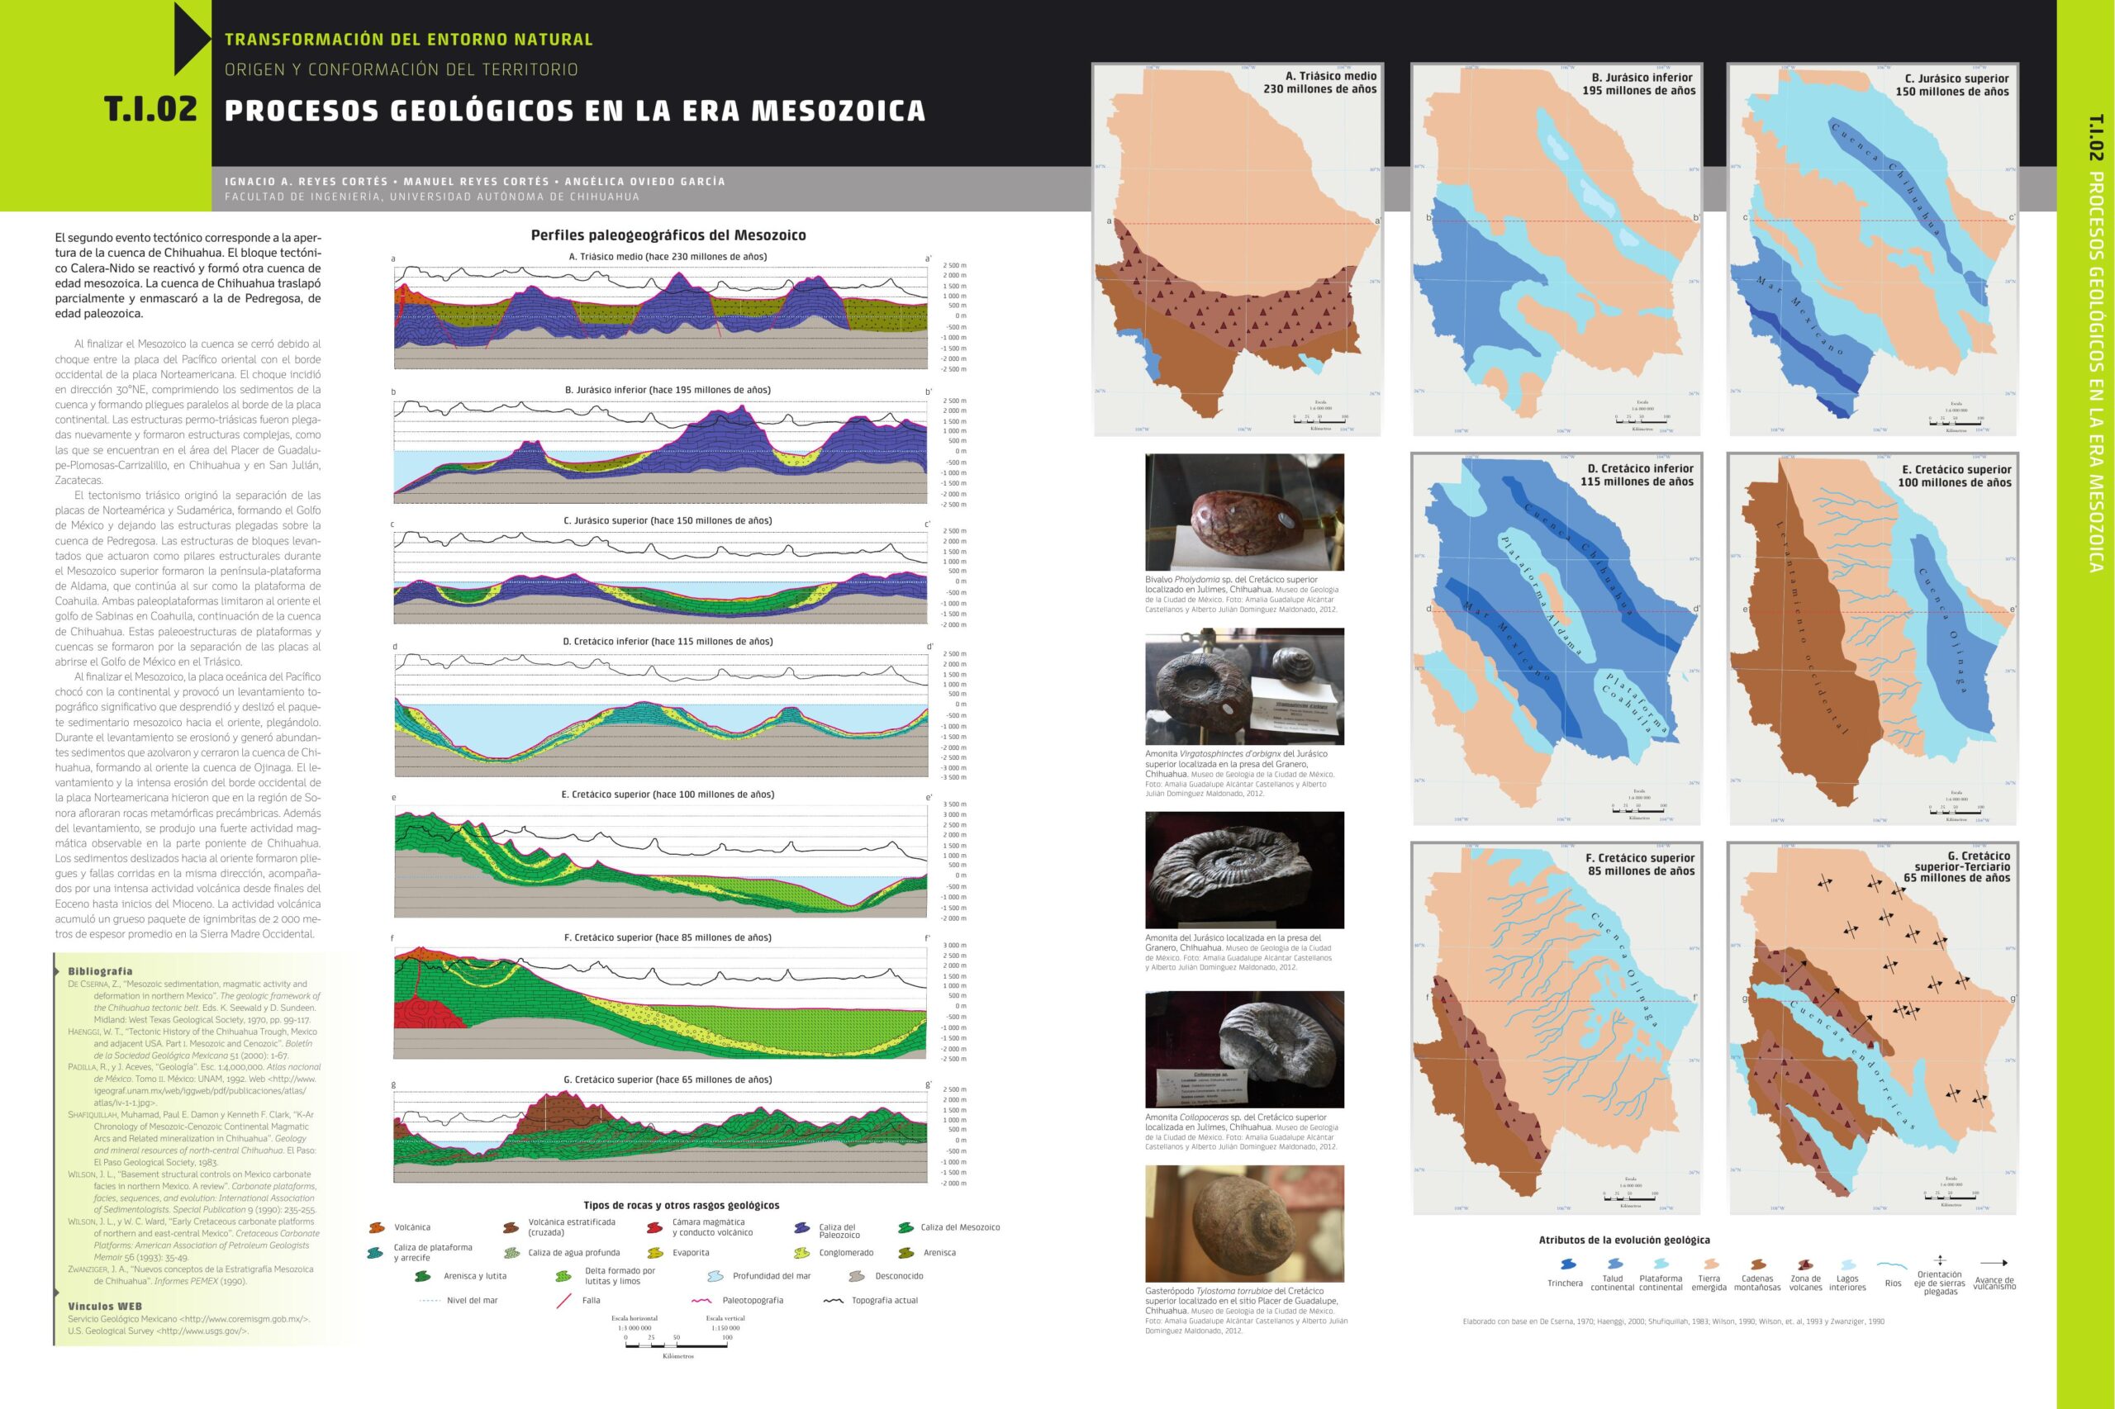Click the Bibliografía heading
This screenshot has width=2115, height=1409.
click(100, 971)
